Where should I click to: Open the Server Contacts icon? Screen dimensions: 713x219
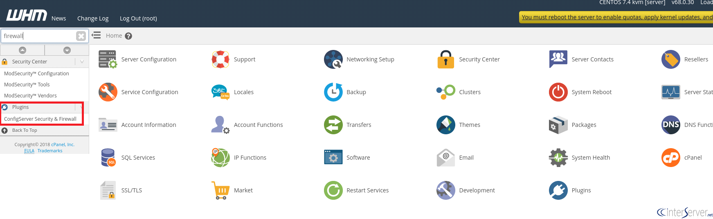(558, 59)
